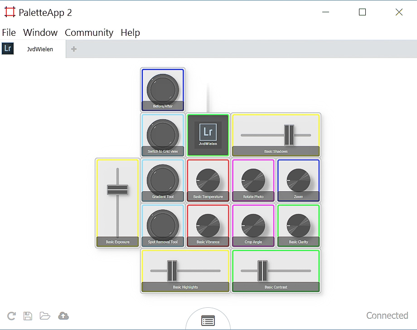Select the Before/After button module
417x330 pixels.
point(163,90)
